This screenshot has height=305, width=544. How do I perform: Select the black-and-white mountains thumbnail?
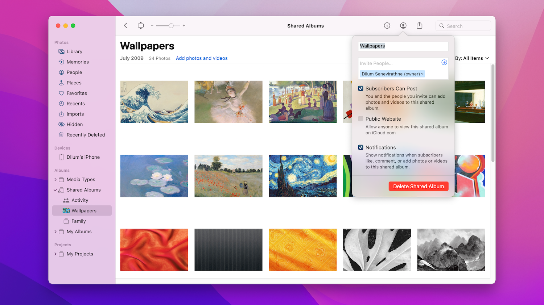tap(451, 250)
